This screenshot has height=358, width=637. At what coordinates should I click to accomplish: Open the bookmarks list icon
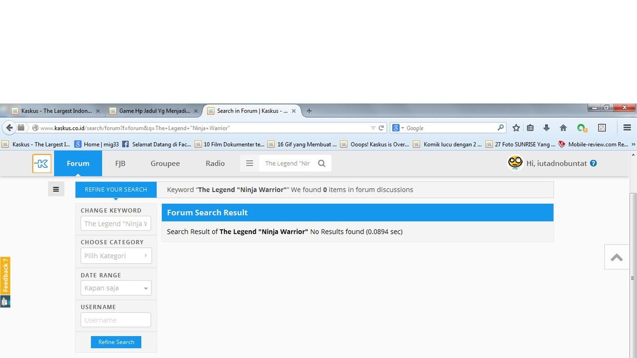click(x=530, y=128)
